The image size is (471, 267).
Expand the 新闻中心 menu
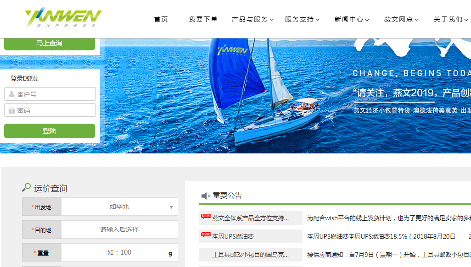[x=352, y=19]
